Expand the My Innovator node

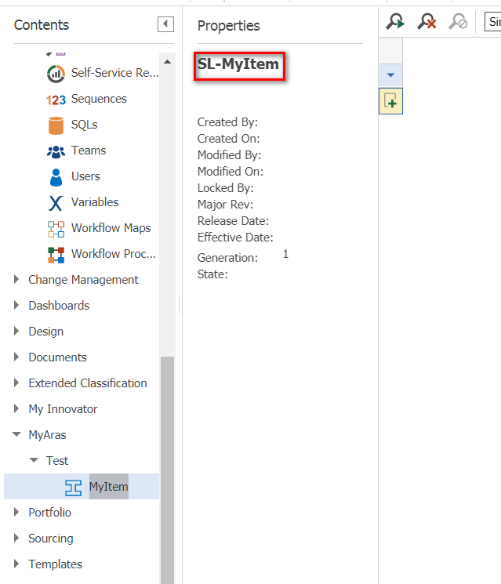pyautogui.click(x=16, y=408)
